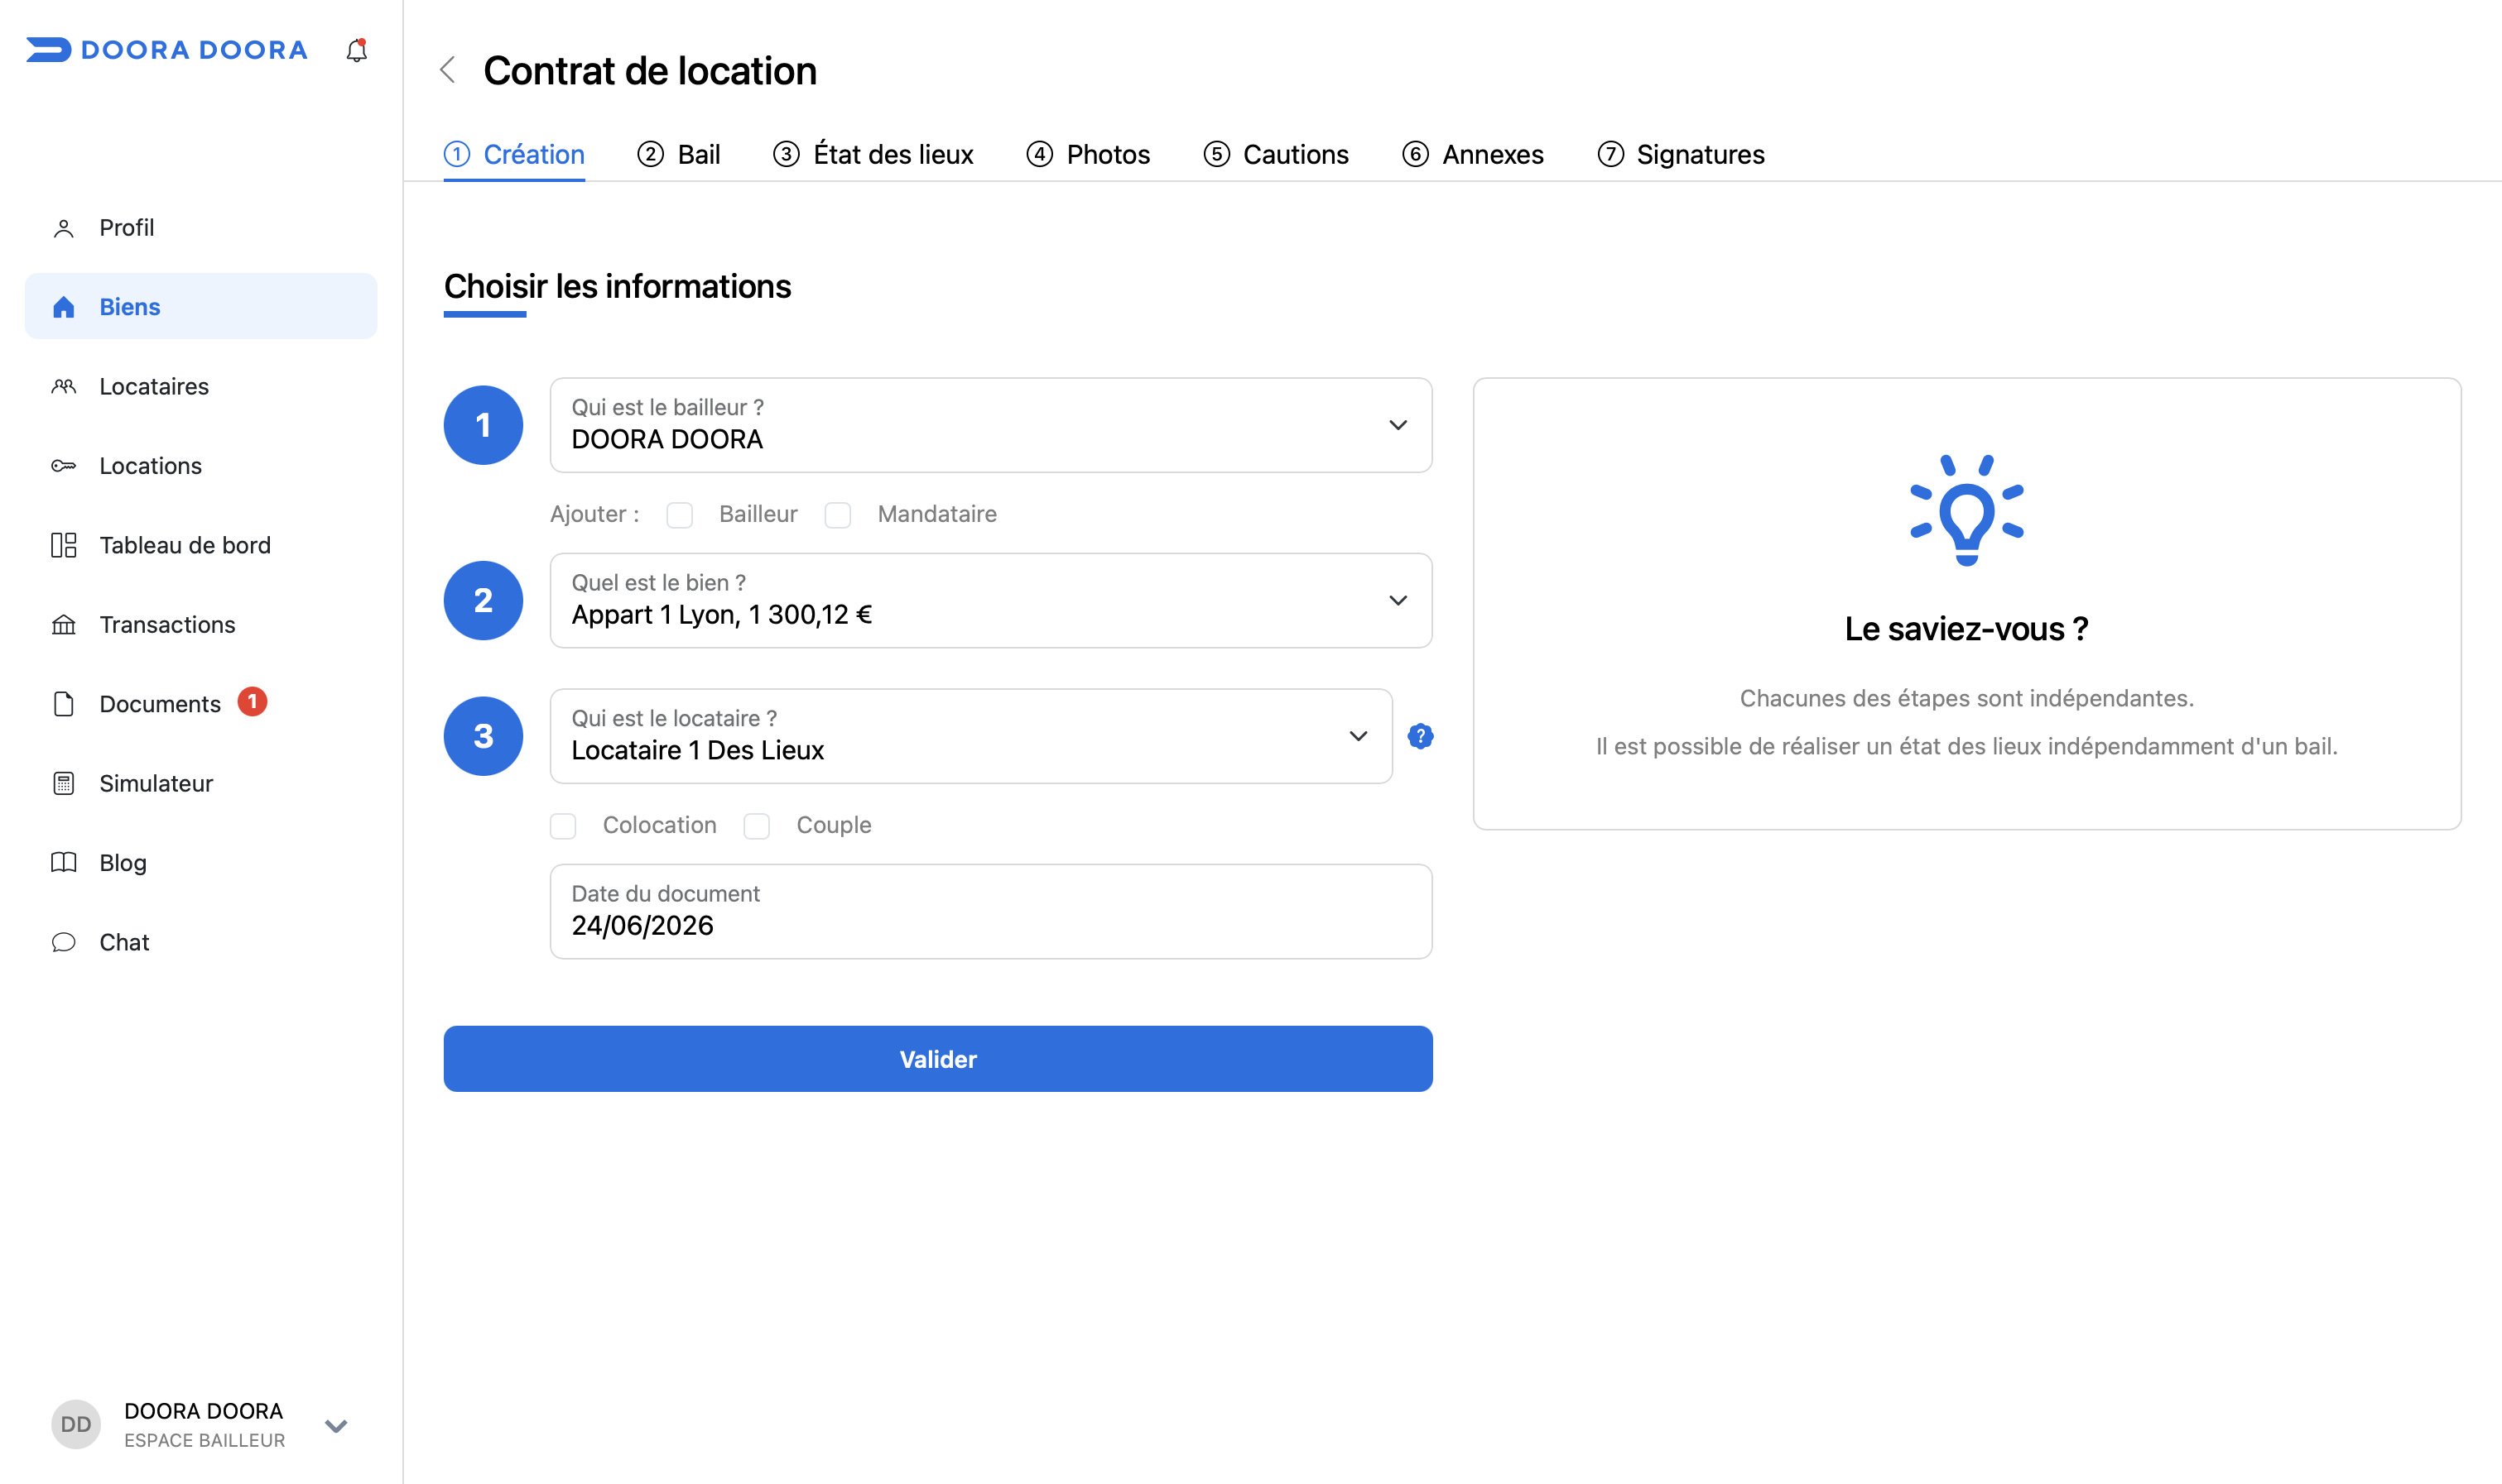Go to the Annexes tab
2502x1484 pixels.
(1473, 154)
